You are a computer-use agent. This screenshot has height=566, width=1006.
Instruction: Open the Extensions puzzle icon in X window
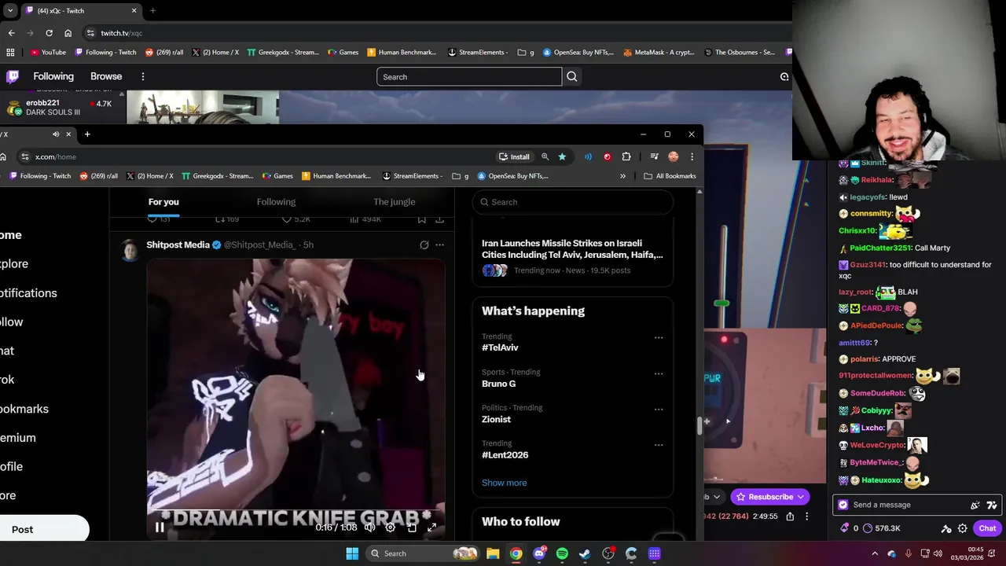[x=626, y=156]
